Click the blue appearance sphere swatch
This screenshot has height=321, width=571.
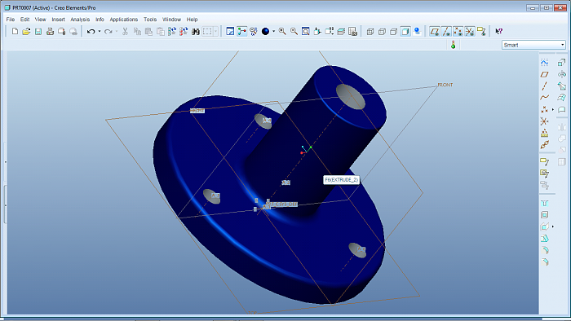pos(265,32)
